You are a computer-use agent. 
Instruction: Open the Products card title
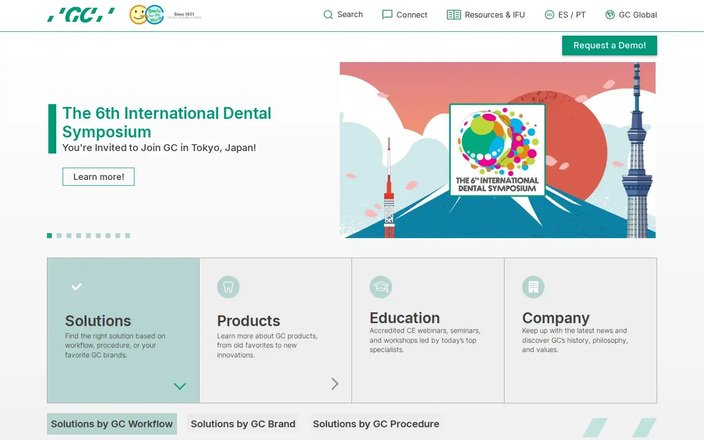click(x=249, y=321)
